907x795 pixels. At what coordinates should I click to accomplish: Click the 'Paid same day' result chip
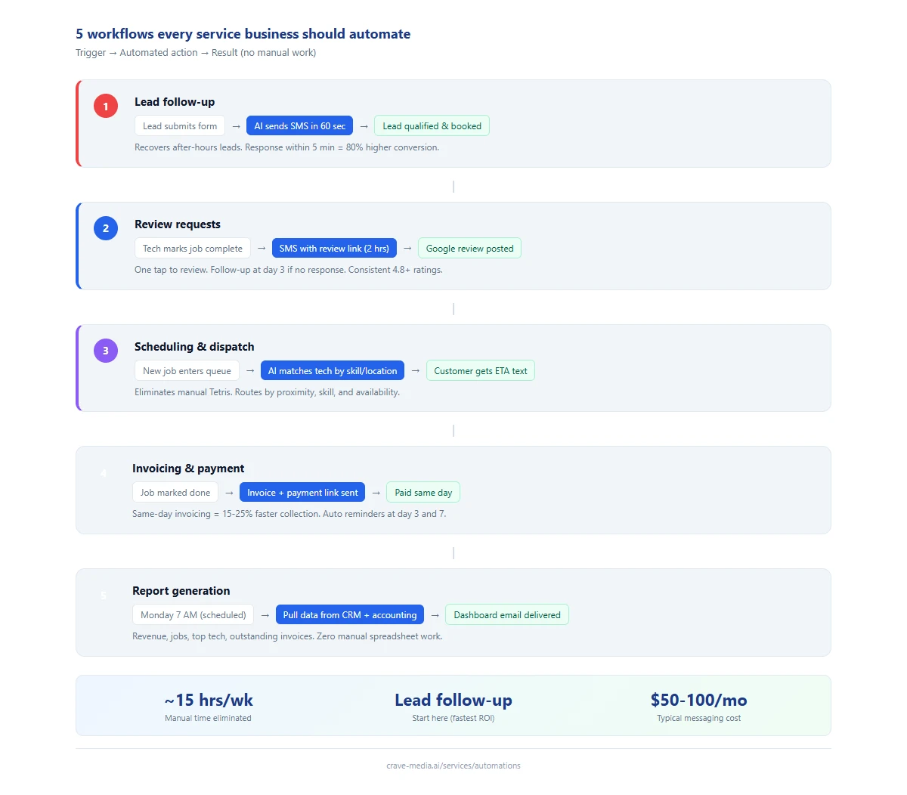(423, 493)
